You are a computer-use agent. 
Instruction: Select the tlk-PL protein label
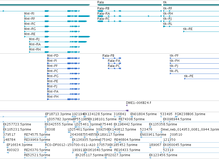click(174, 71)
